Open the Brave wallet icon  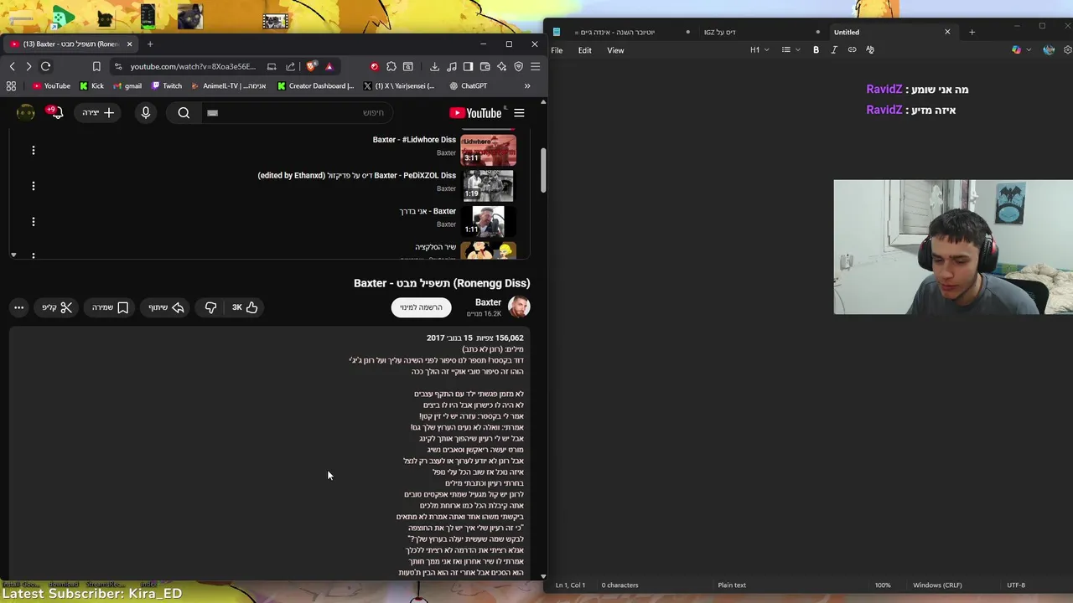point(485,66)
